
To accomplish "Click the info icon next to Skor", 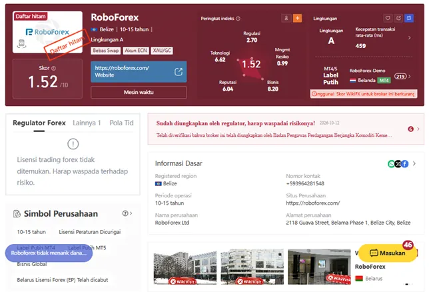I will tap(53, 68).
